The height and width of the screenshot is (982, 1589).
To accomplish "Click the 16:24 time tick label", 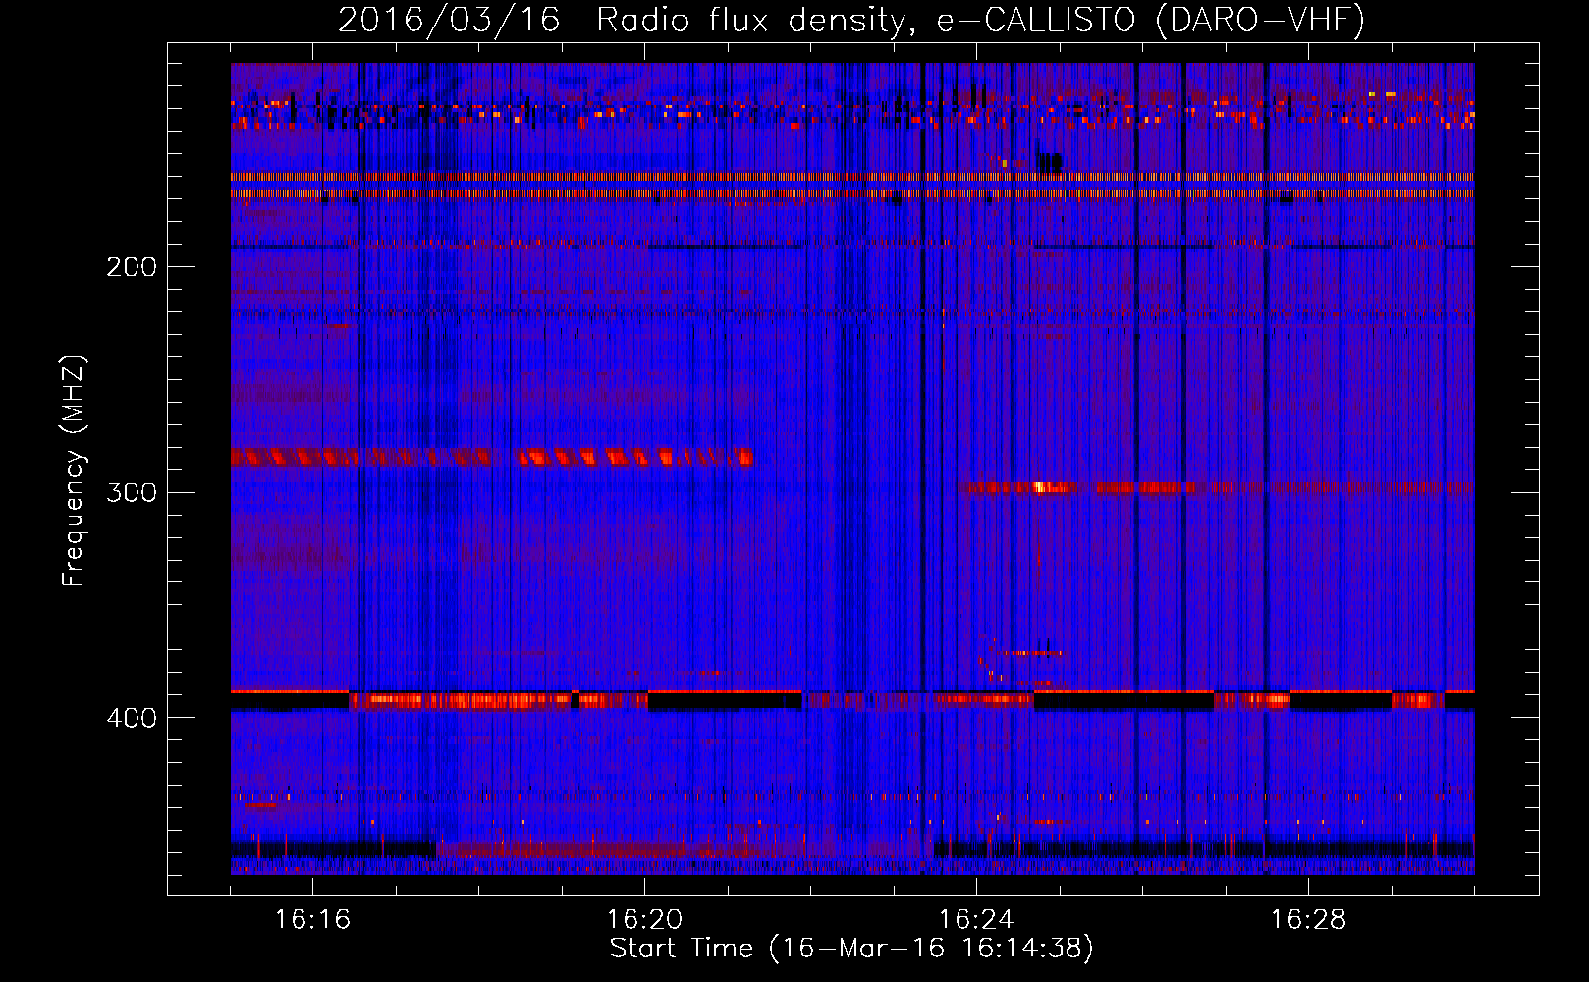I will coord(976,920).
